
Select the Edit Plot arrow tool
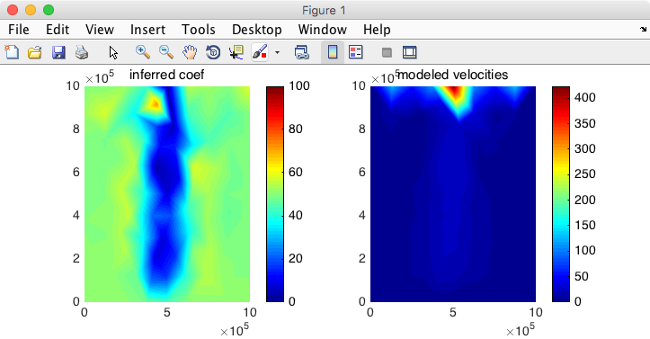tap(113, 52)
